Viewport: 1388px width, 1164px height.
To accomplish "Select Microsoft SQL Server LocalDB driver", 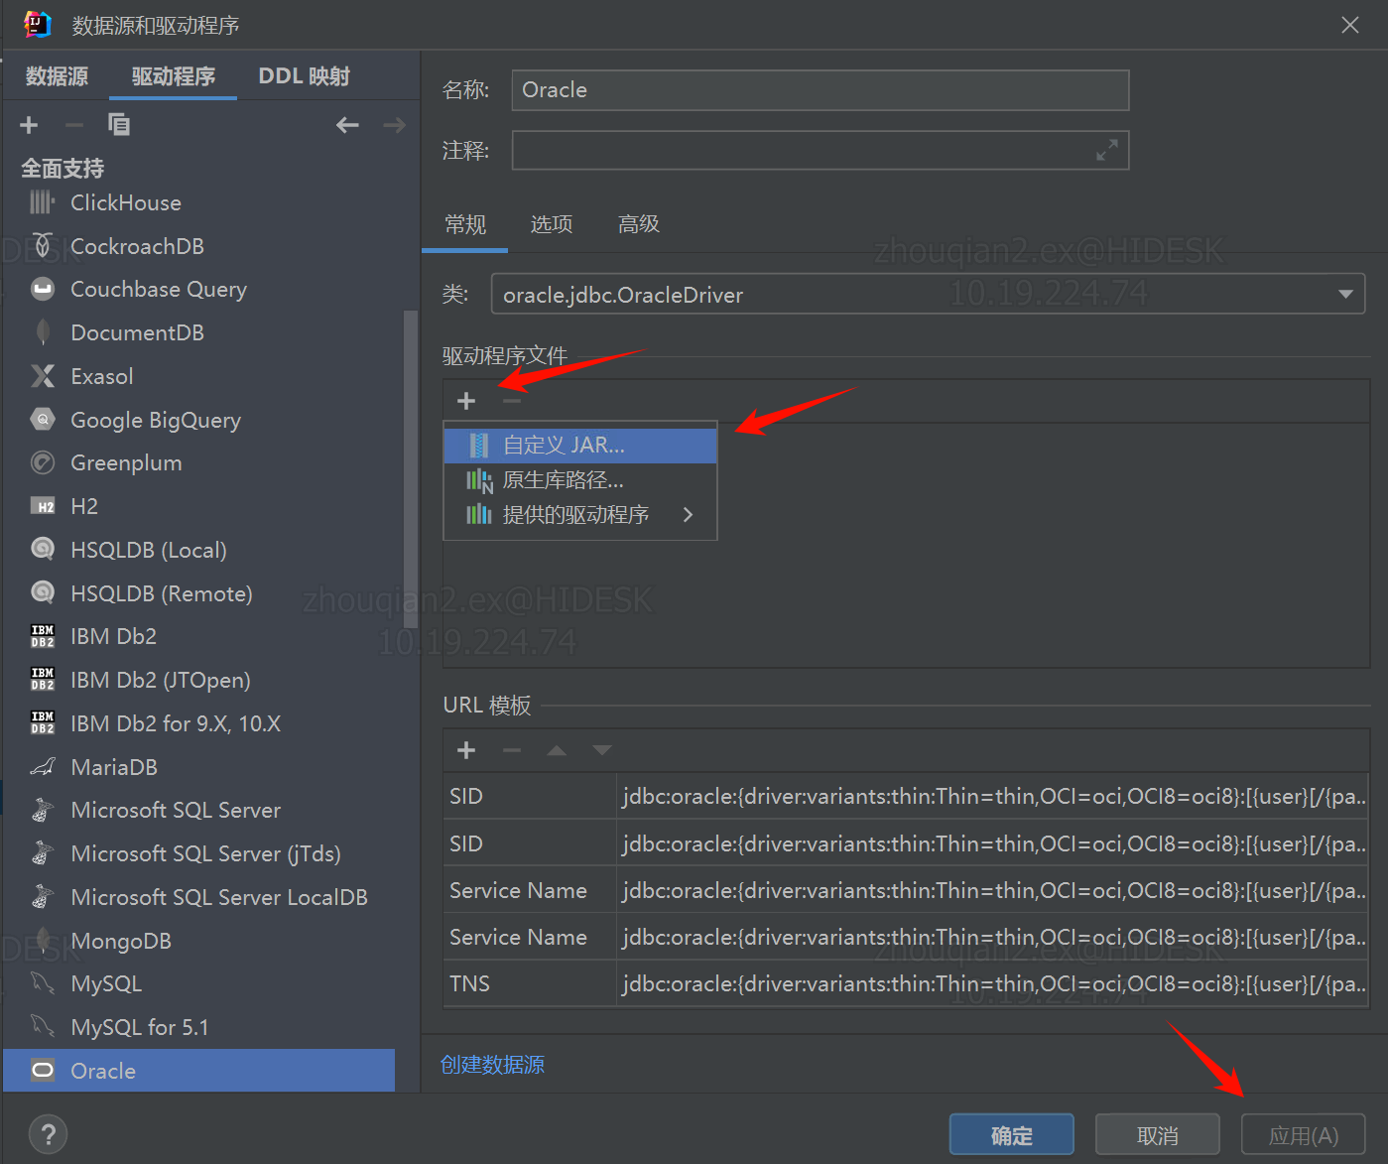I will [x=219, y=897].
